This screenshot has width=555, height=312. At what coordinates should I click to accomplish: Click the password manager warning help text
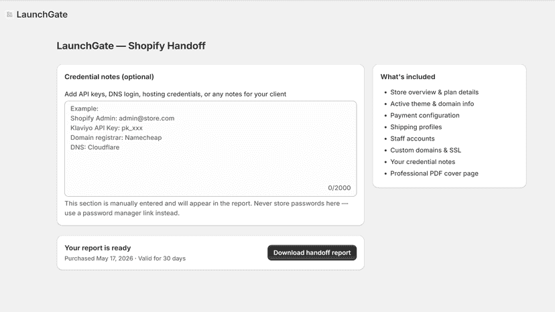coord(206,208)
